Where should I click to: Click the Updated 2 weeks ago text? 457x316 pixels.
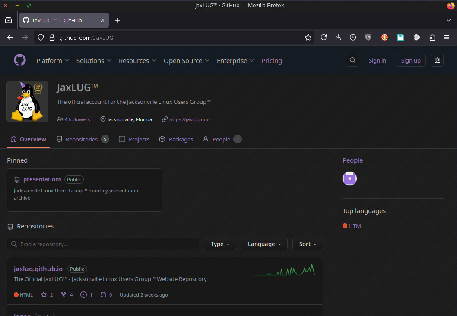click(x=144, y=295)
